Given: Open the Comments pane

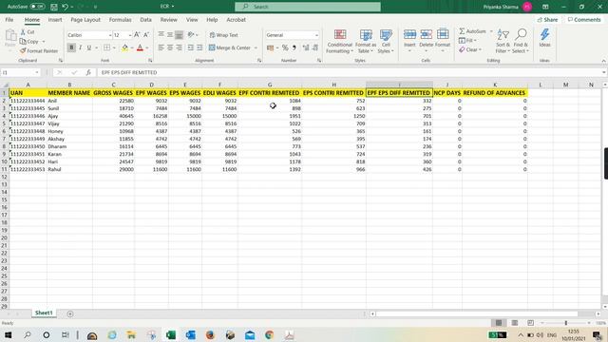Looking at the screenshot, I should 584,20.
